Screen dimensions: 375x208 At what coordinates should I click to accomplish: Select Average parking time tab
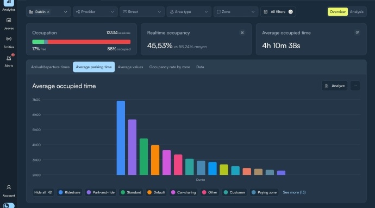93,67
